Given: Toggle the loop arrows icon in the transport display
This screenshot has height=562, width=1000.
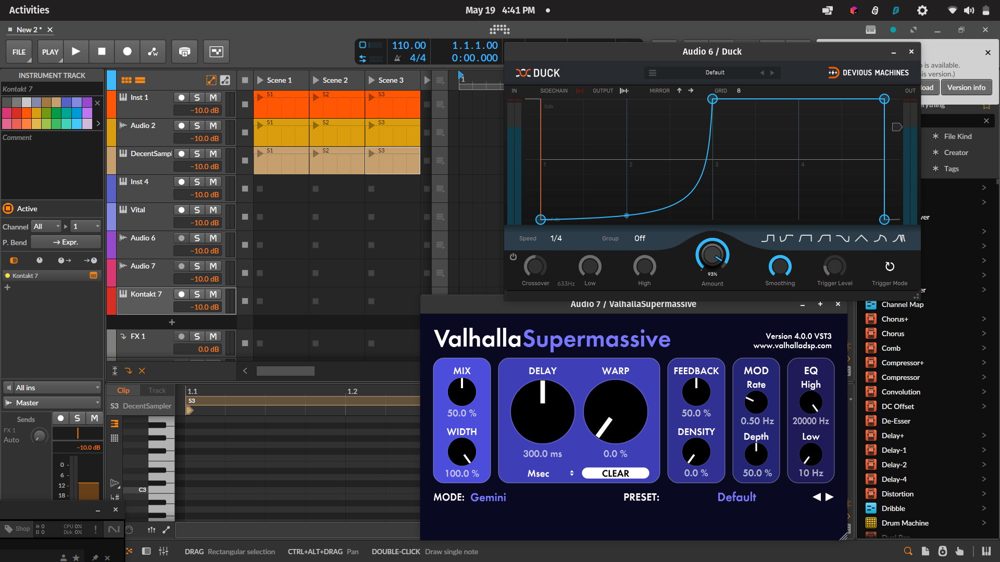Looking at the screenshot, I should tap(362, 58).
